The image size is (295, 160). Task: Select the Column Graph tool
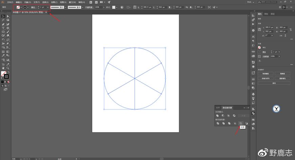(x=8, y=60)
